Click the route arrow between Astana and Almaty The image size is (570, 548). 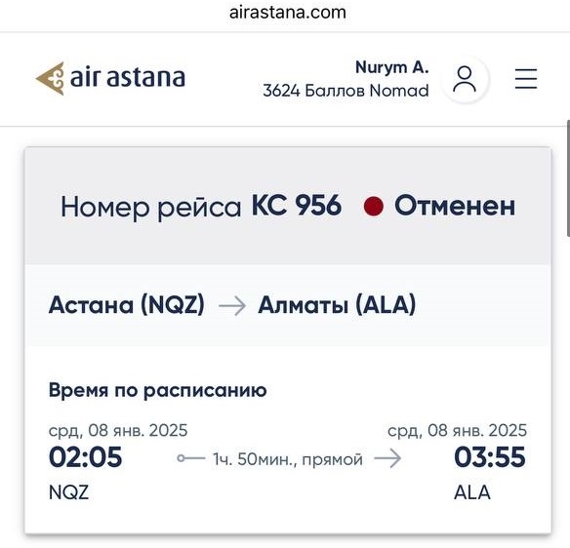point(232,306)
